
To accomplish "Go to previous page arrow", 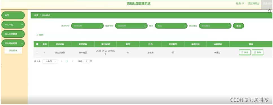I will click(x=61, y=61).
